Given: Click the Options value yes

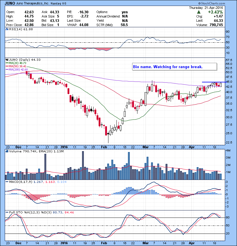Looking at the screenshot, I should [x=125, y=12].
